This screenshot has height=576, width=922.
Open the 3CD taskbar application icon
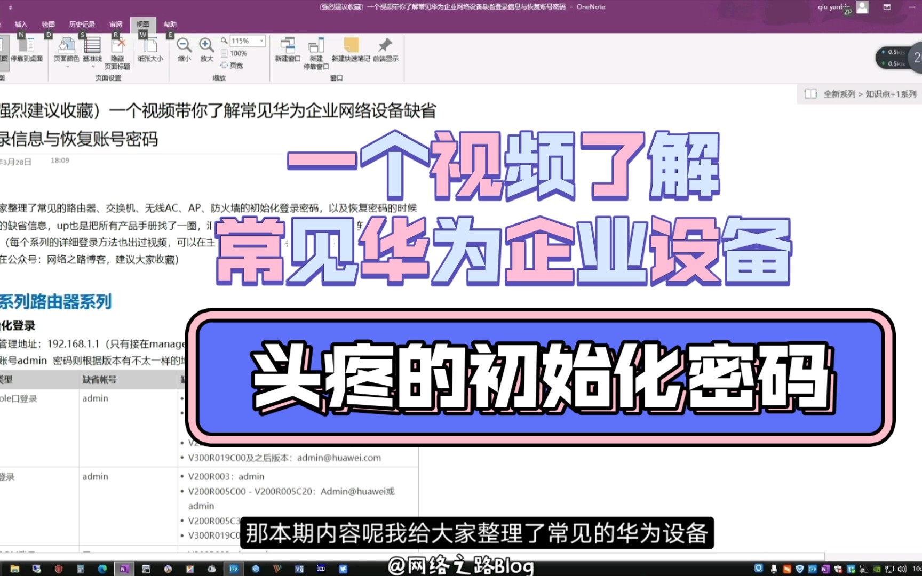click(321, 569)
